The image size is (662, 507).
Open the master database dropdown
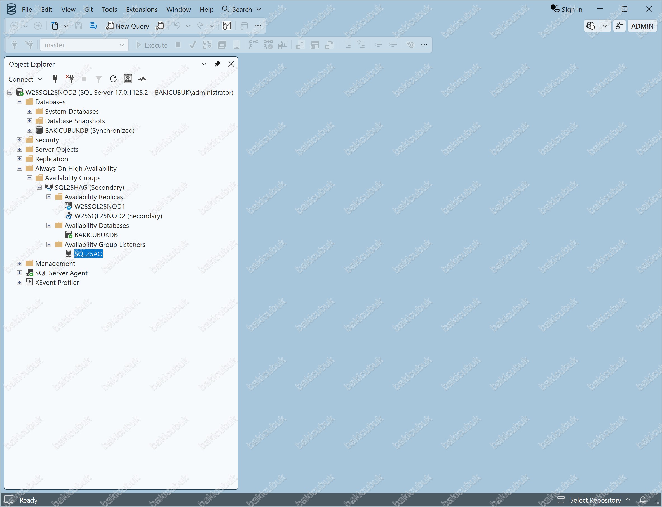tap(84, 45)
